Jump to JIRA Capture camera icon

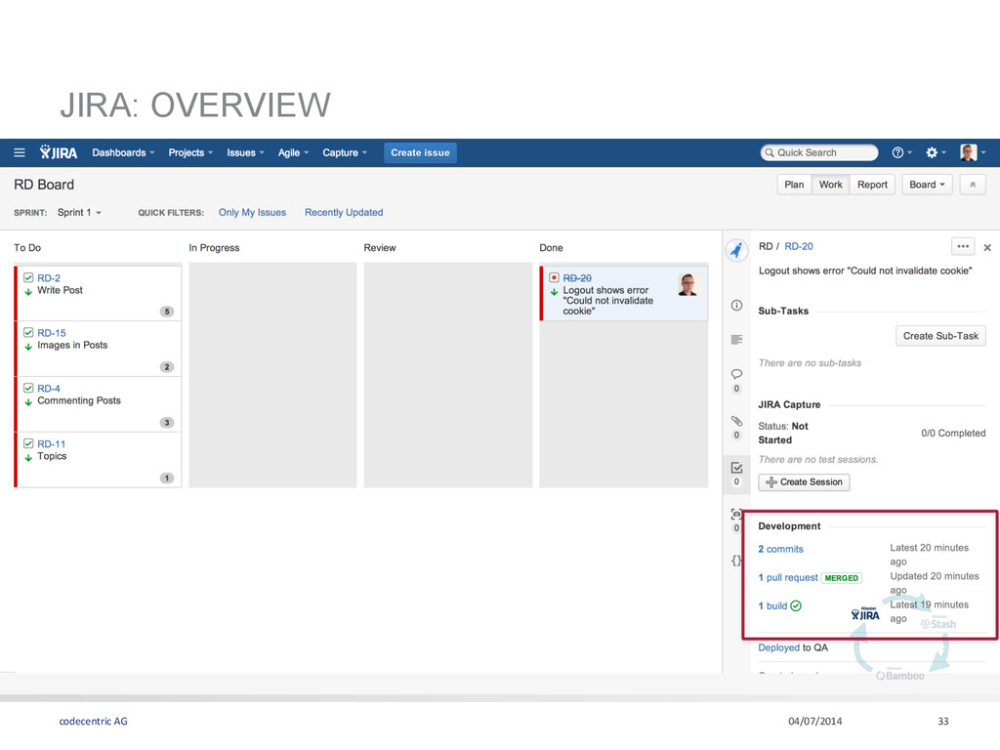736,514
